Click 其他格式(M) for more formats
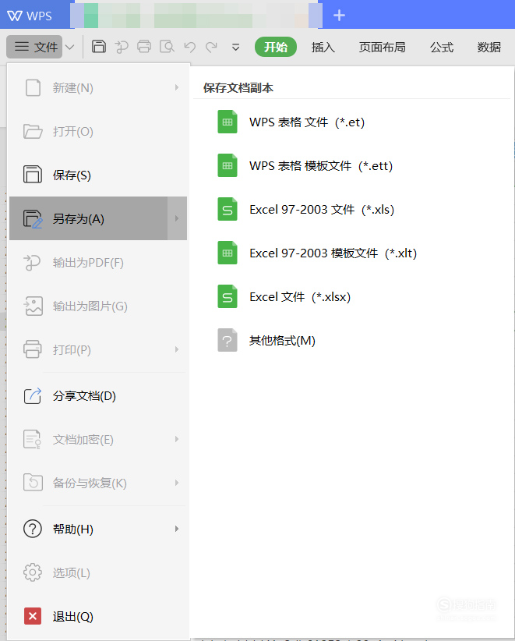515x641 pixels. tap(280, 340)
